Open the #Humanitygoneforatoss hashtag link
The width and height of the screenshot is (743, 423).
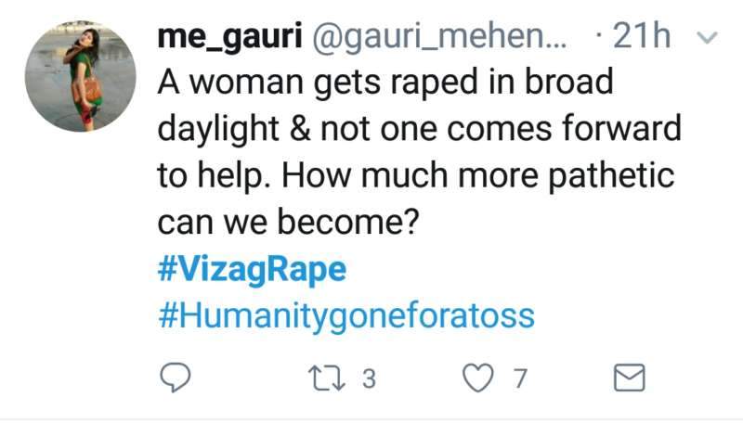pos(347,315)
